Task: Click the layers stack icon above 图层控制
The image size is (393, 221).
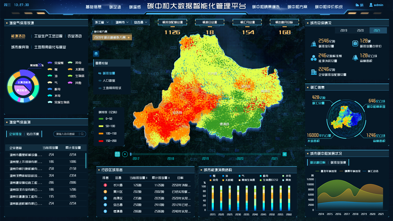Action: point(96,54)
